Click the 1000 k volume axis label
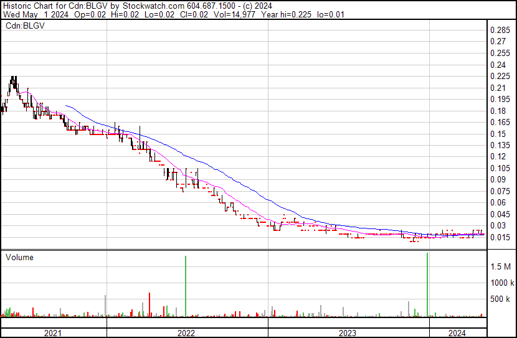 (x=500, y=283)
